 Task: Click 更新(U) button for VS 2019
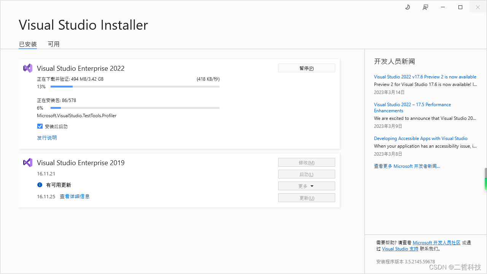307,198
